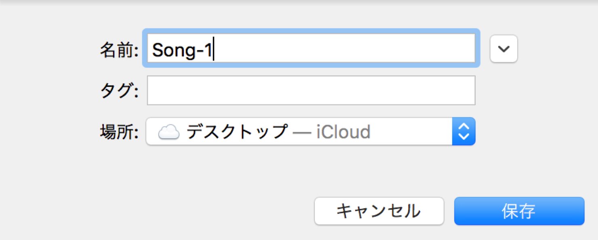The image size is (598, 240).
Task: Click the Song-1 text in name field
Action: click(182, 50)
